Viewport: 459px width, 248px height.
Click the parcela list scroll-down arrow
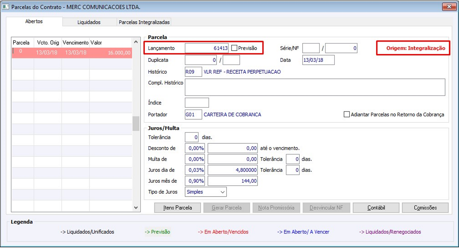(x=136, y=207)
